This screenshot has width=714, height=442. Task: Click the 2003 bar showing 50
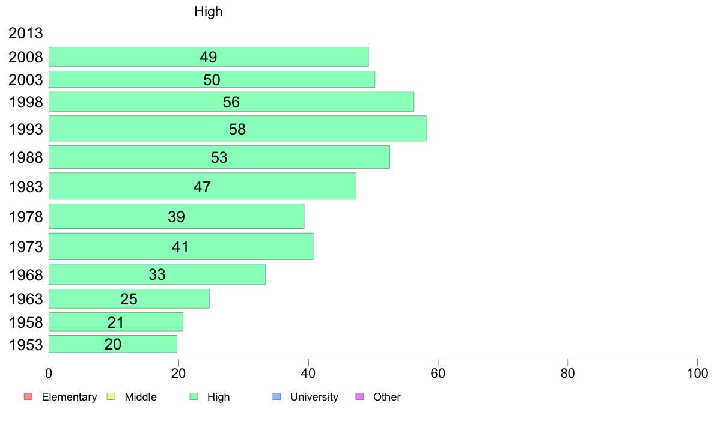212,79
